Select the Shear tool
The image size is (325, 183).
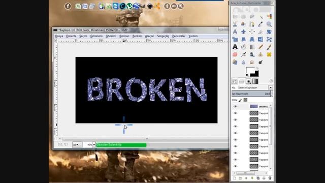click(x=244, y=39)
